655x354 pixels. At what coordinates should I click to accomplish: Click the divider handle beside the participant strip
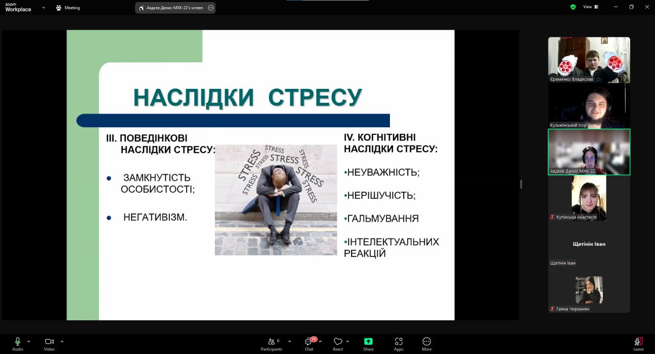[521, 184]
